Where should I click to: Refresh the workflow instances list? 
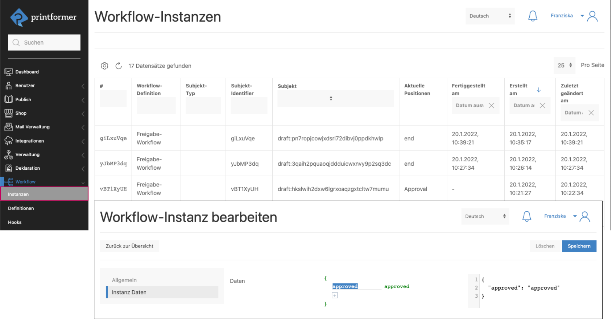[x=118, y=66]
